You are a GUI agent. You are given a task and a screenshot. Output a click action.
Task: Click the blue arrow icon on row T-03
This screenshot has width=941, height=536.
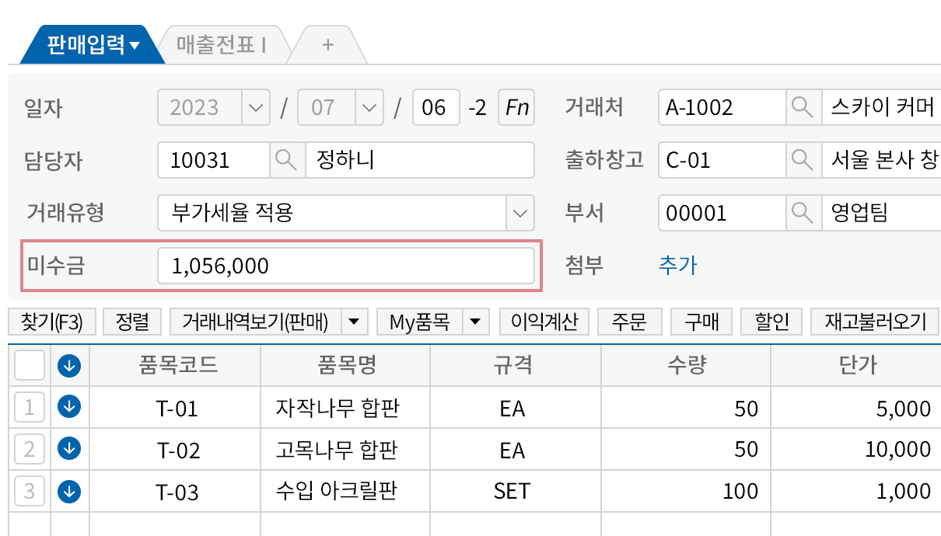(x=68, y=491)
